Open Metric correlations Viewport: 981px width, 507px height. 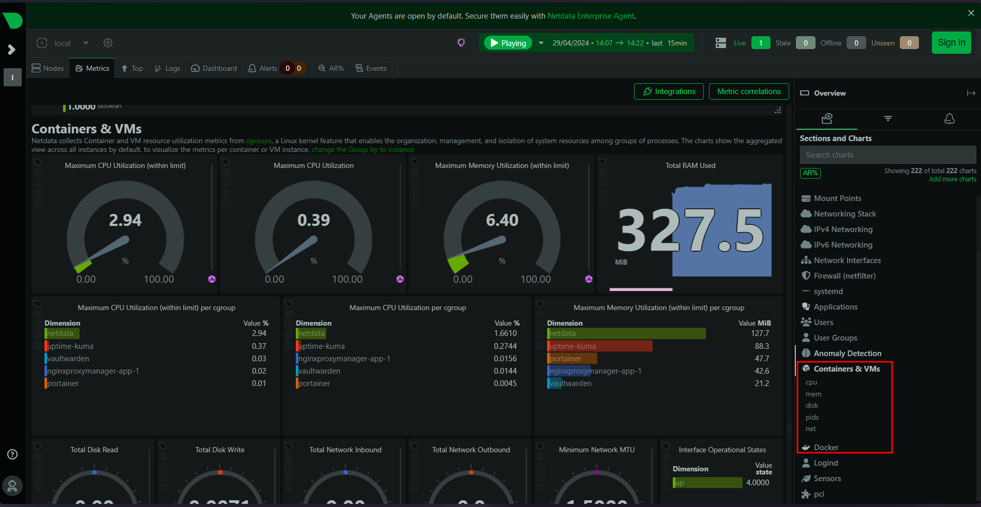748,91
